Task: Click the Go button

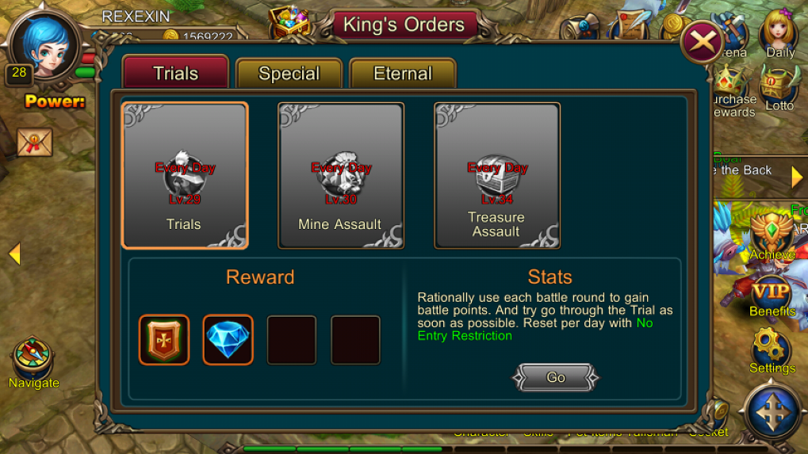Action: pos(556,377)
